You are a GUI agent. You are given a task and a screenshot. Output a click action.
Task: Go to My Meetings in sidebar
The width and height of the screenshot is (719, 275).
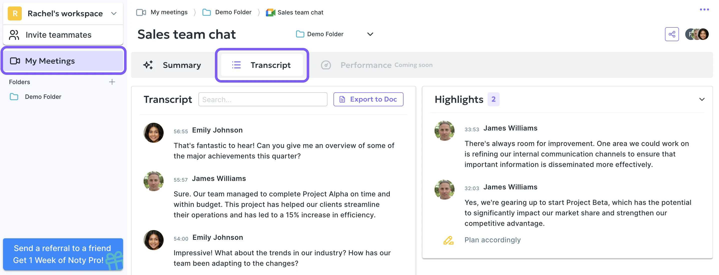pos(50,61)
